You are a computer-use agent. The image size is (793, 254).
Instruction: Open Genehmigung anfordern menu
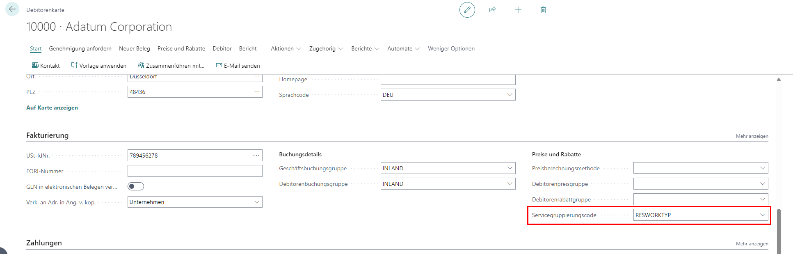(80, 48)
